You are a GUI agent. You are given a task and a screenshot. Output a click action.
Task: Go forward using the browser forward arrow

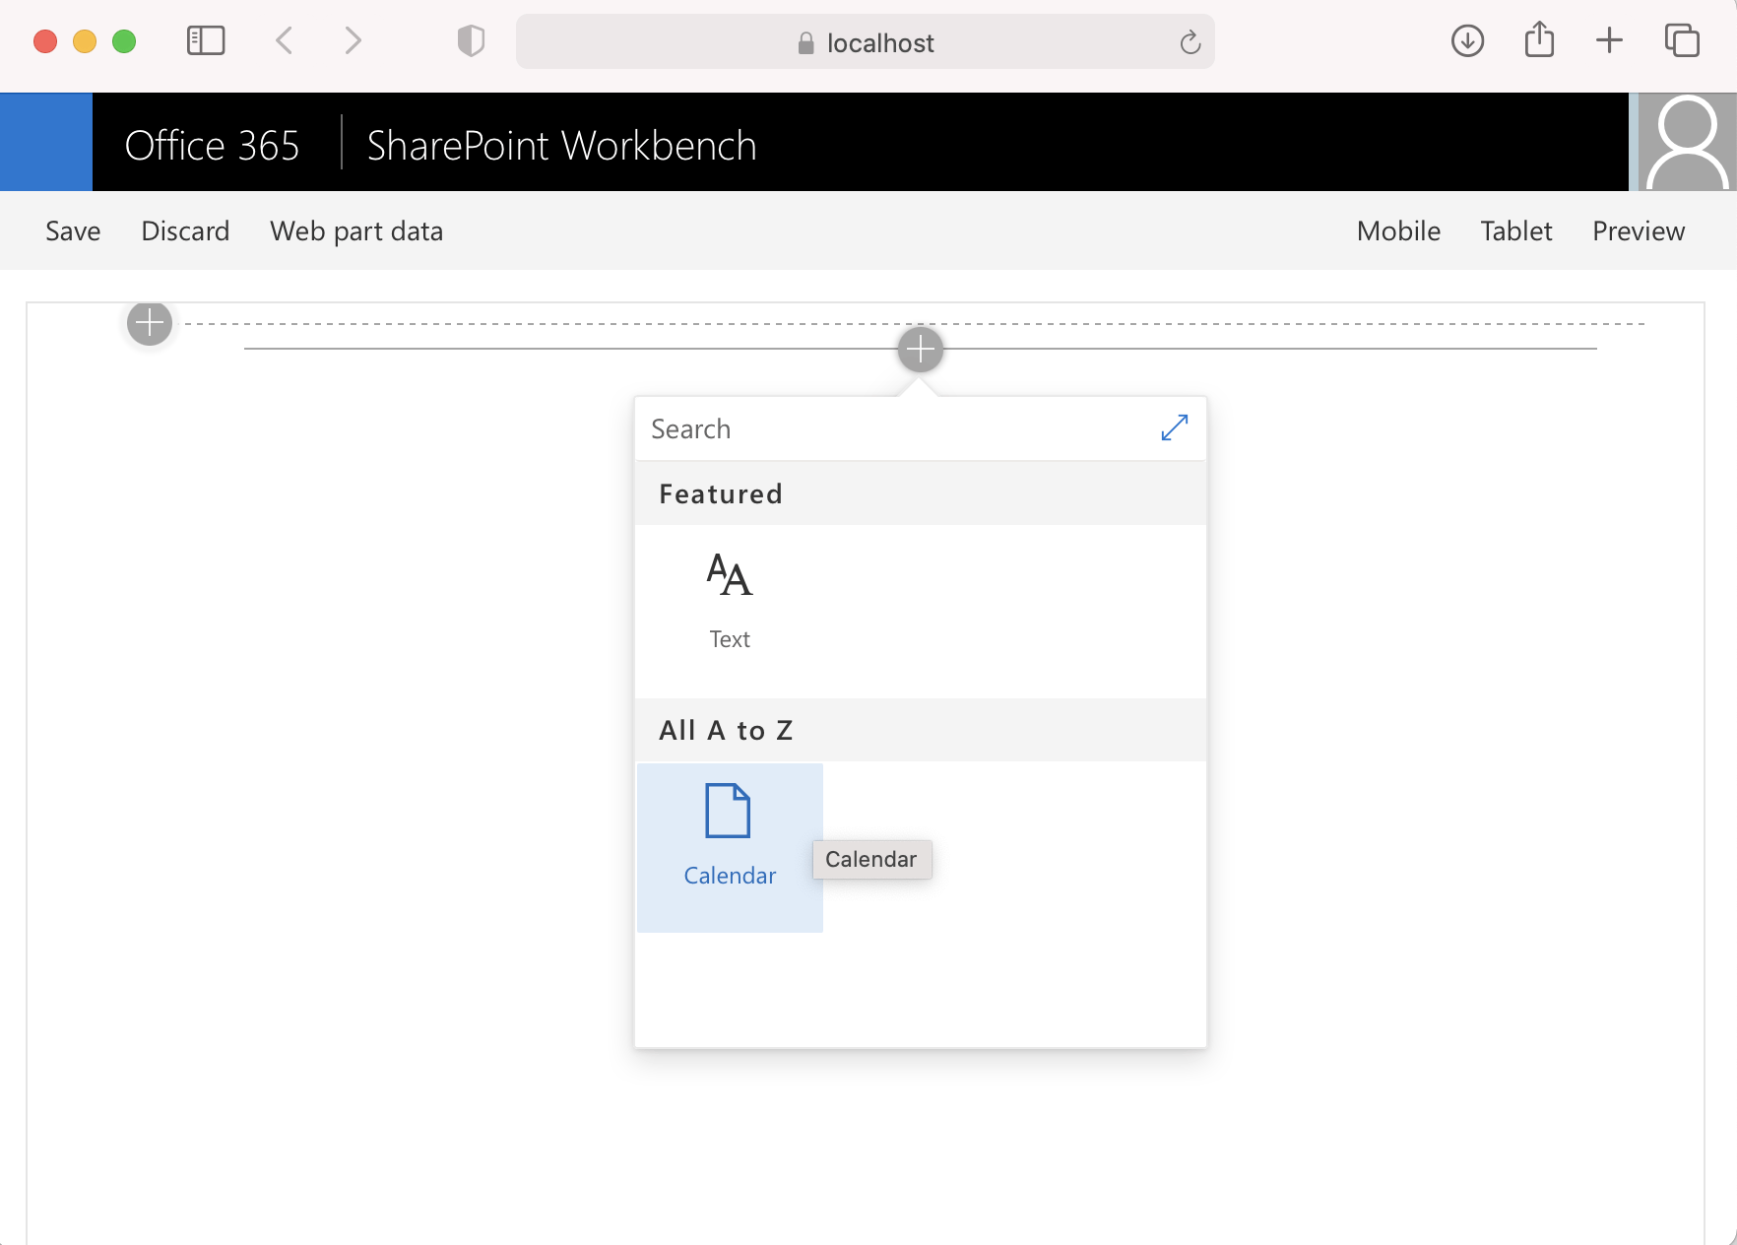pyautogui.click(x=353, y=41)
